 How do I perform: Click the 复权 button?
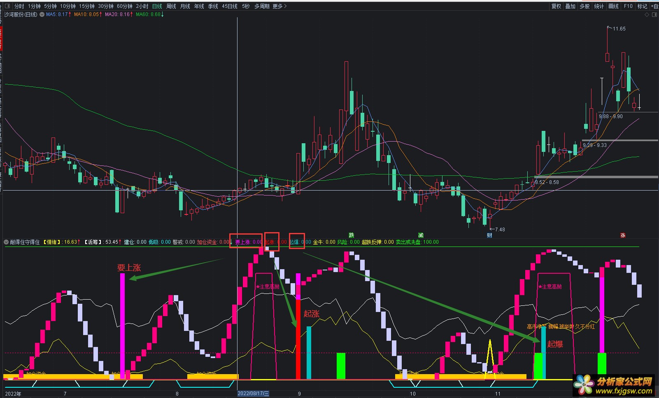556,6
